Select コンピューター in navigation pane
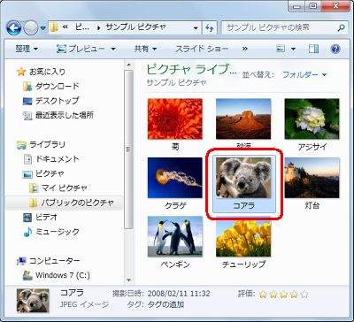Image resolution: width=354 pixels, height=322 pixels. pos(54,261)
